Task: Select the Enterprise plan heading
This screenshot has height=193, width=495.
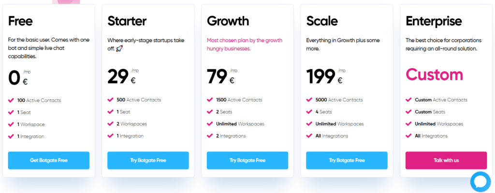Action: (434, 21)
